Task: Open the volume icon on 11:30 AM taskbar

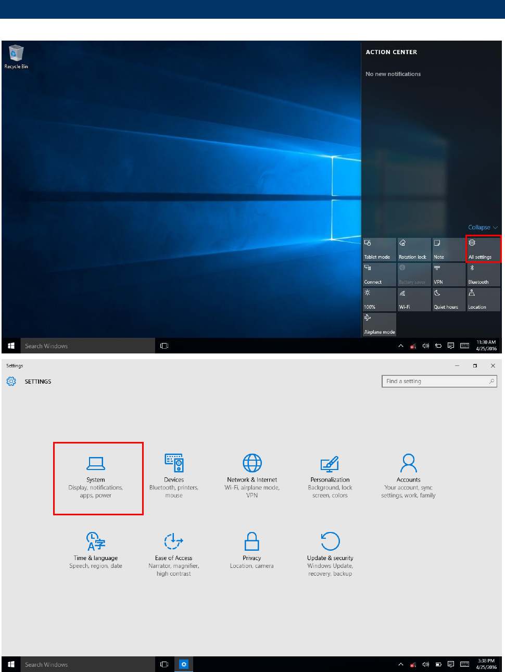Action: tap(426, 346)
